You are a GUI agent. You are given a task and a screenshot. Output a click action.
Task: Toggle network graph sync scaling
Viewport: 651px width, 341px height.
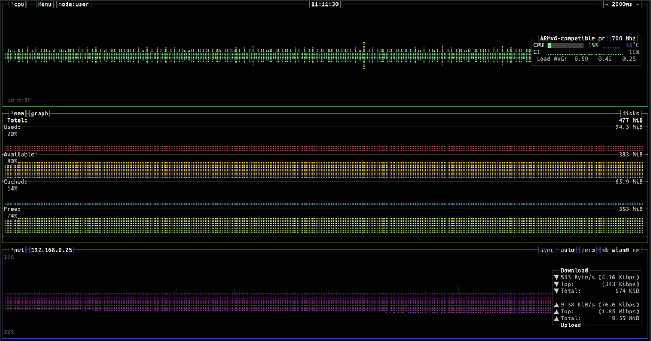(547, 250)
